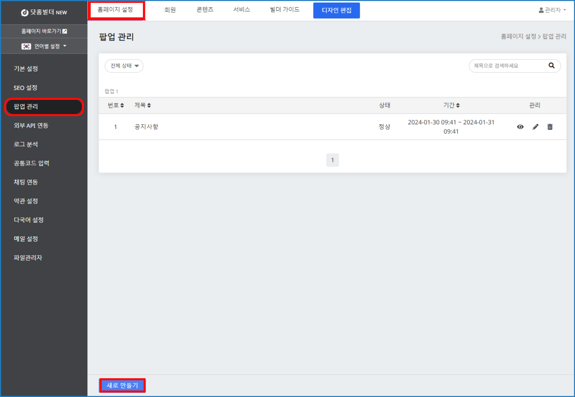The width and height of the screenshot is (575, 397).
Task: Click the magnifier search icon
Action: (x=552, y=66)
